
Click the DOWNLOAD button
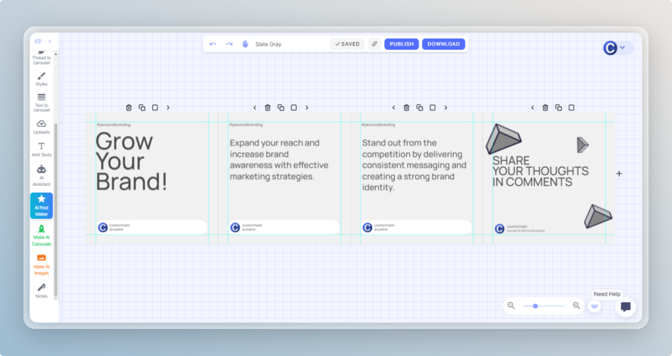444,44
